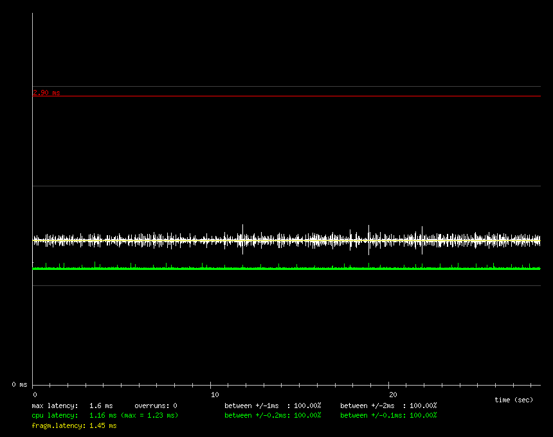Click the green between +/-0.2ms statistic
Viewport: 553px width, 437px height.
click(x=273, y=415)
